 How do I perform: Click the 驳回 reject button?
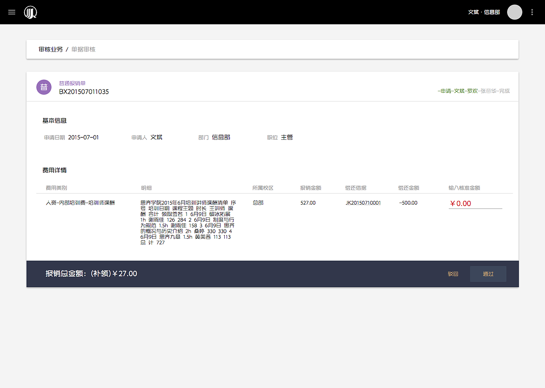(453, 274)
